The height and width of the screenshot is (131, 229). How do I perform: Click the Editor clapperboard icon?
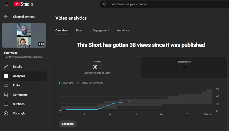6,85
